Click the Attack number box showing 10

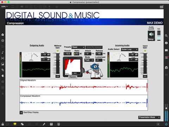(88, 54)
